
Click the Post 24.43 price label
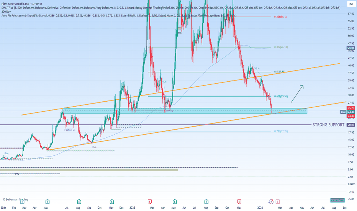[348, 112]
